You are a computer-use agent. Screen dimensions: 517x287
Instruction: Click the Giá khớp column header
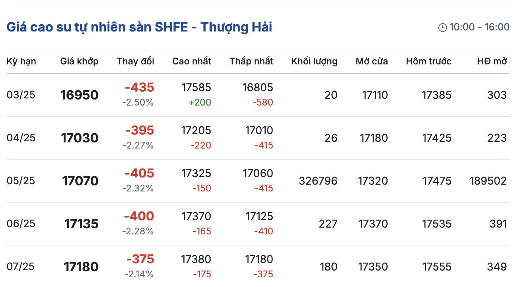point(79,61)
